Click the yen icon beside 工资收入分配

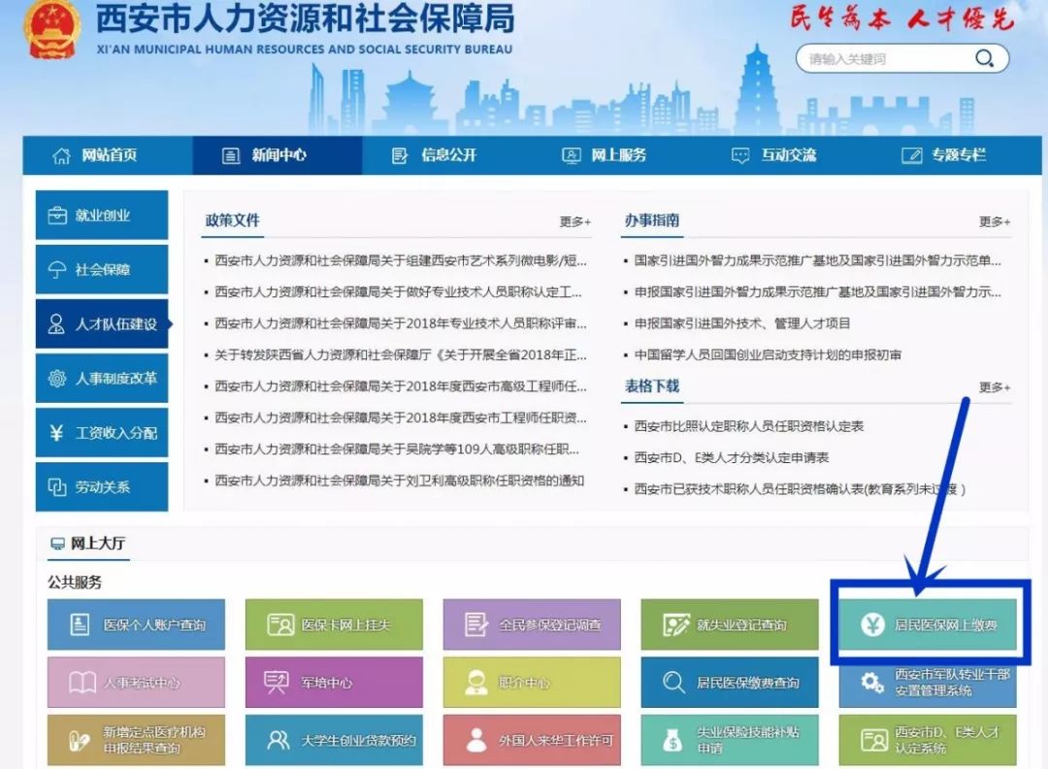[x=57, y=433]
